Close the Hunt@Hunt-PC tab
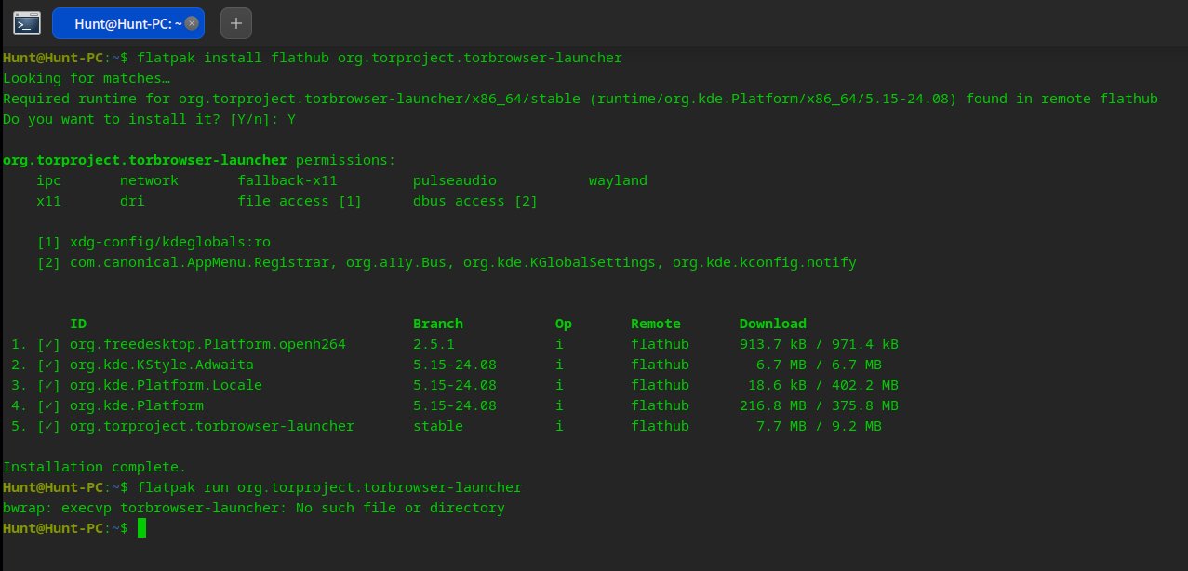Screen dimensions: 1188x571 pyautogui.click(x=192, y=23)
